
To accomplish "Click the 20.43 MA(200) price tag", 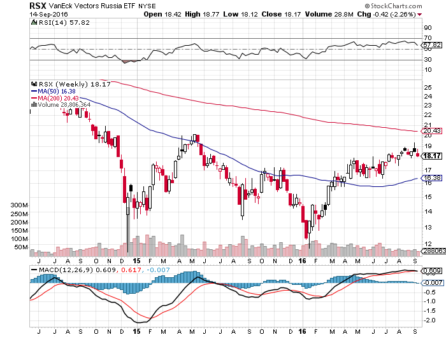I will click(432, 131).
